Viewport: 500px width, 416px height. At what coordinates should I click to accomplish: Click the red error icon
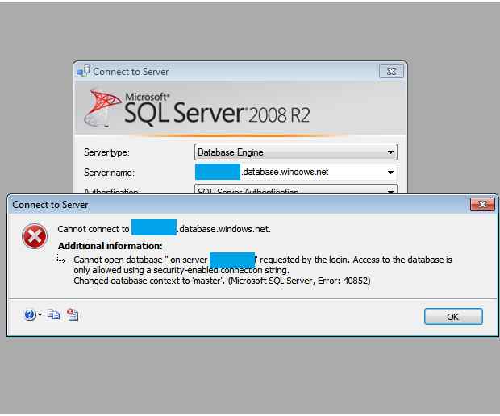[35, 236]
